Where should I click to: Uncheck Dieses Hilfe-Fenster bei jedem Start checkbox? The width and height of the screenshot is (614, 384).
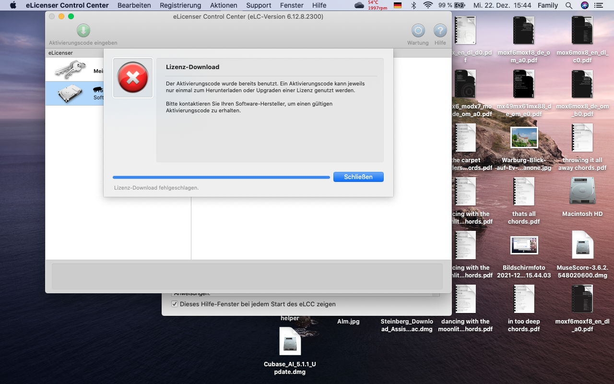coord(175,304)
